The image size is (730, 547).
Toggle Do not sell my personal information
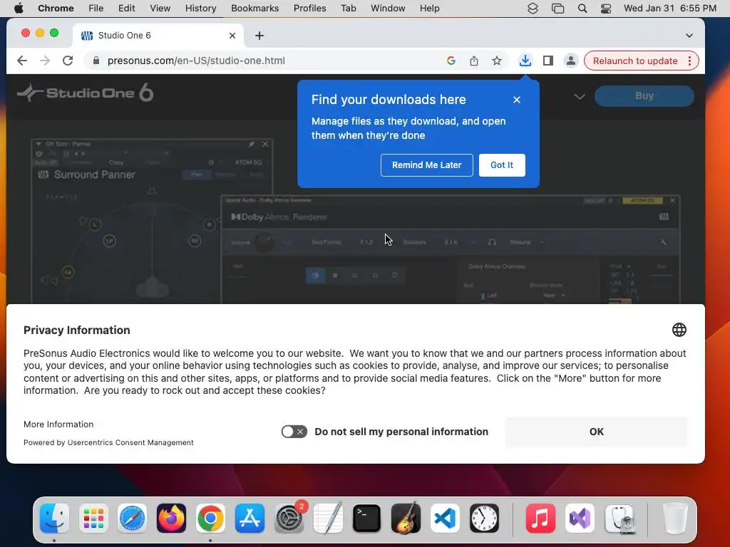[x=294, y=432]
